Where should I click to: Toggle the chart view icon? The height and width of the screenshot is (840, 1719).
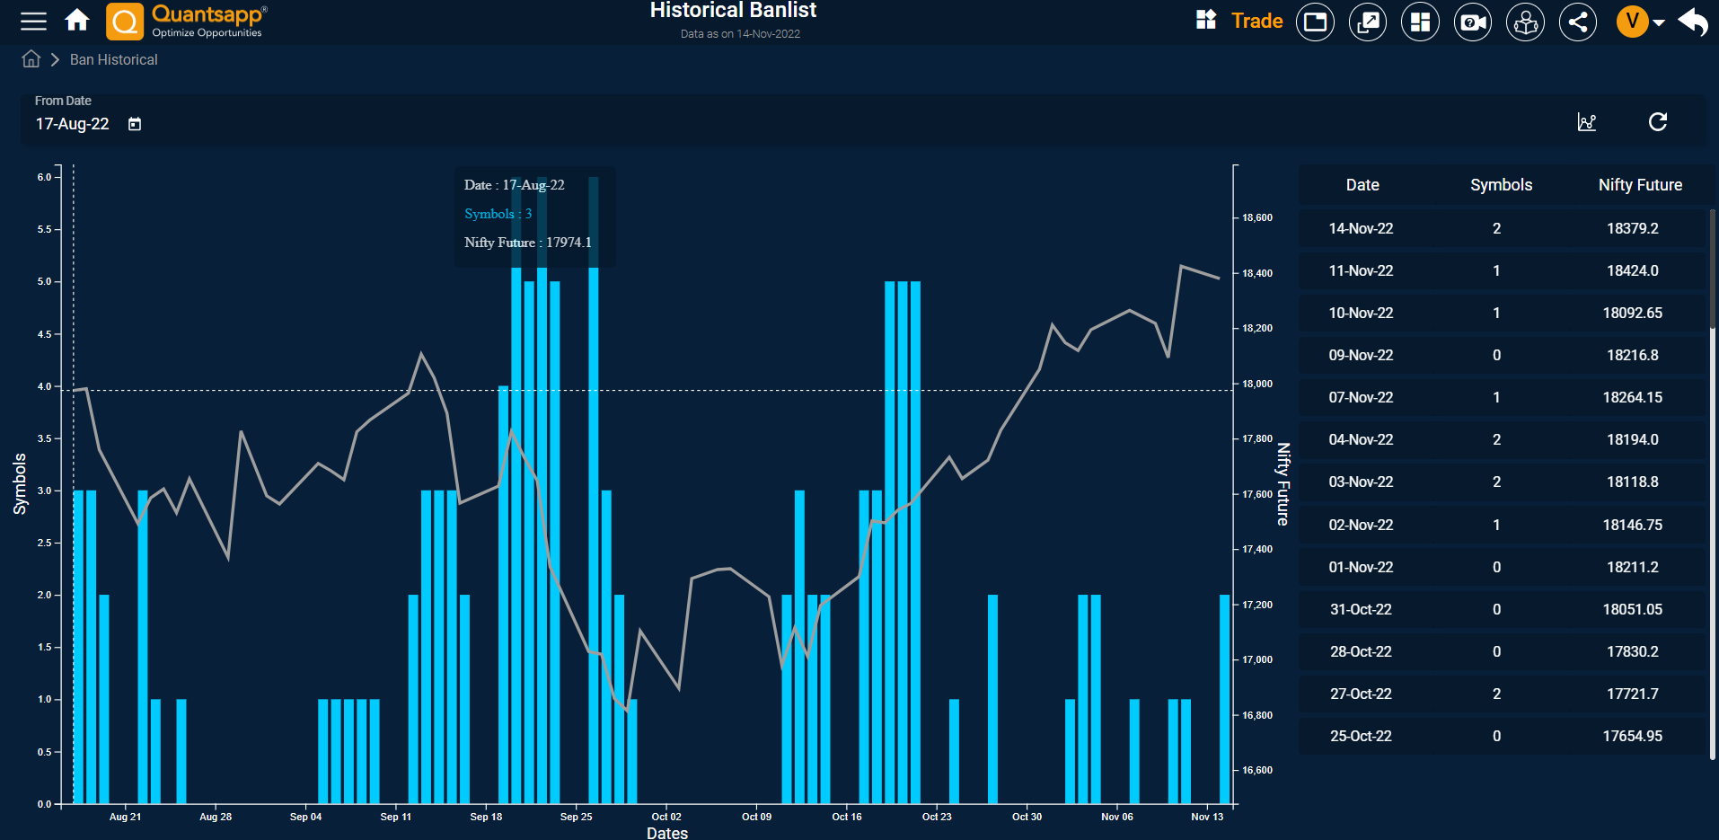point(1587,122)
